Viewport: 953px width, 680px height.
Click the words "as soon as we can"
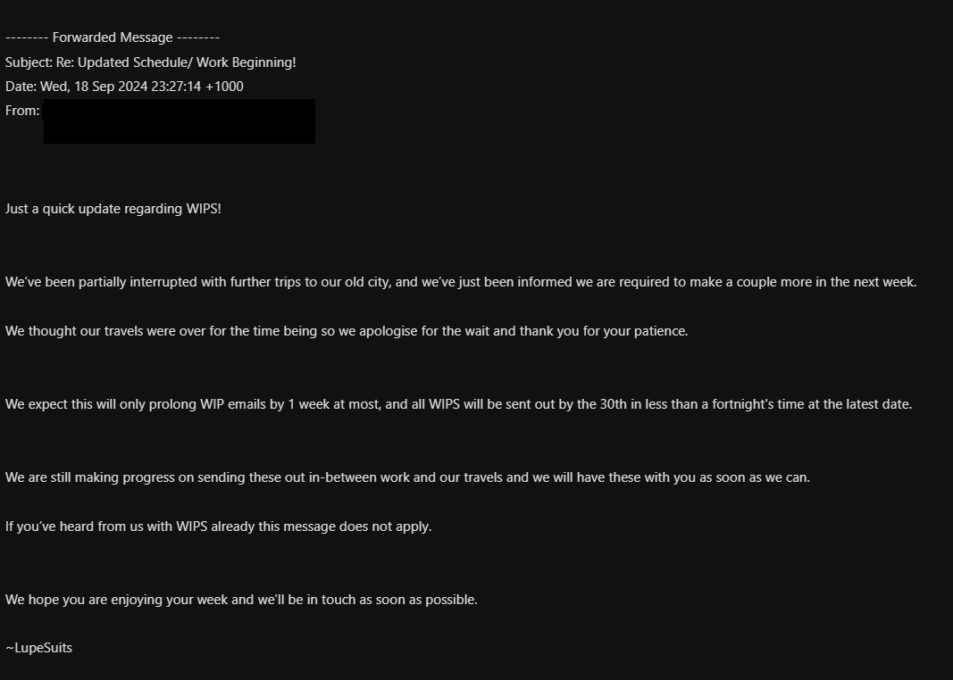[x=754, y=477]
